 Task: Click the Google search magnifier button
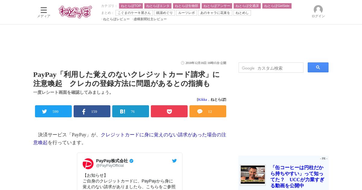[x=318, y=67]
